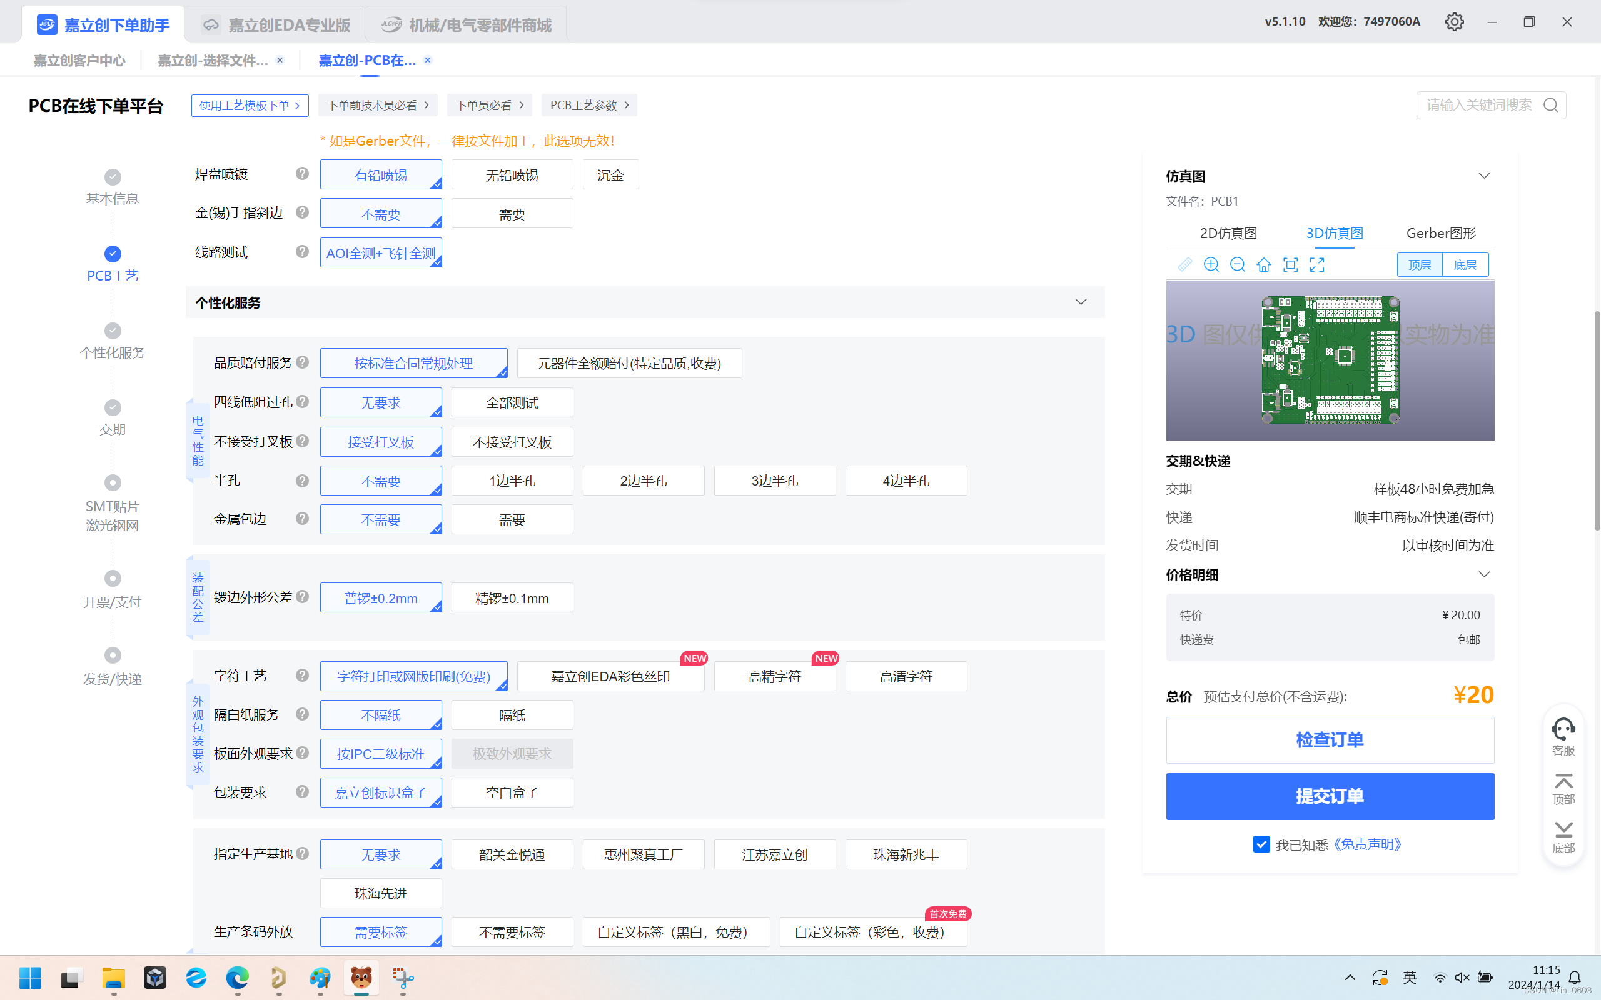Image resolution: width=1601 pixels, height=1000 pixels.
Task: Reset 3D view with the home icon
Action: [1263, 265]
